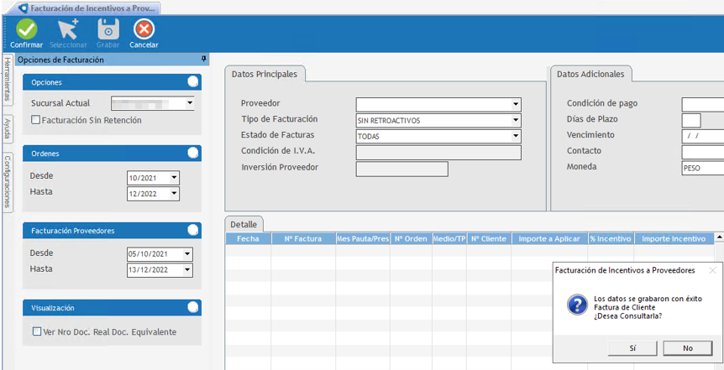The image size is (724, 370).
Task: Expand Estado de Facturas TODAS dropdown
Action: [x=516, y=137]
